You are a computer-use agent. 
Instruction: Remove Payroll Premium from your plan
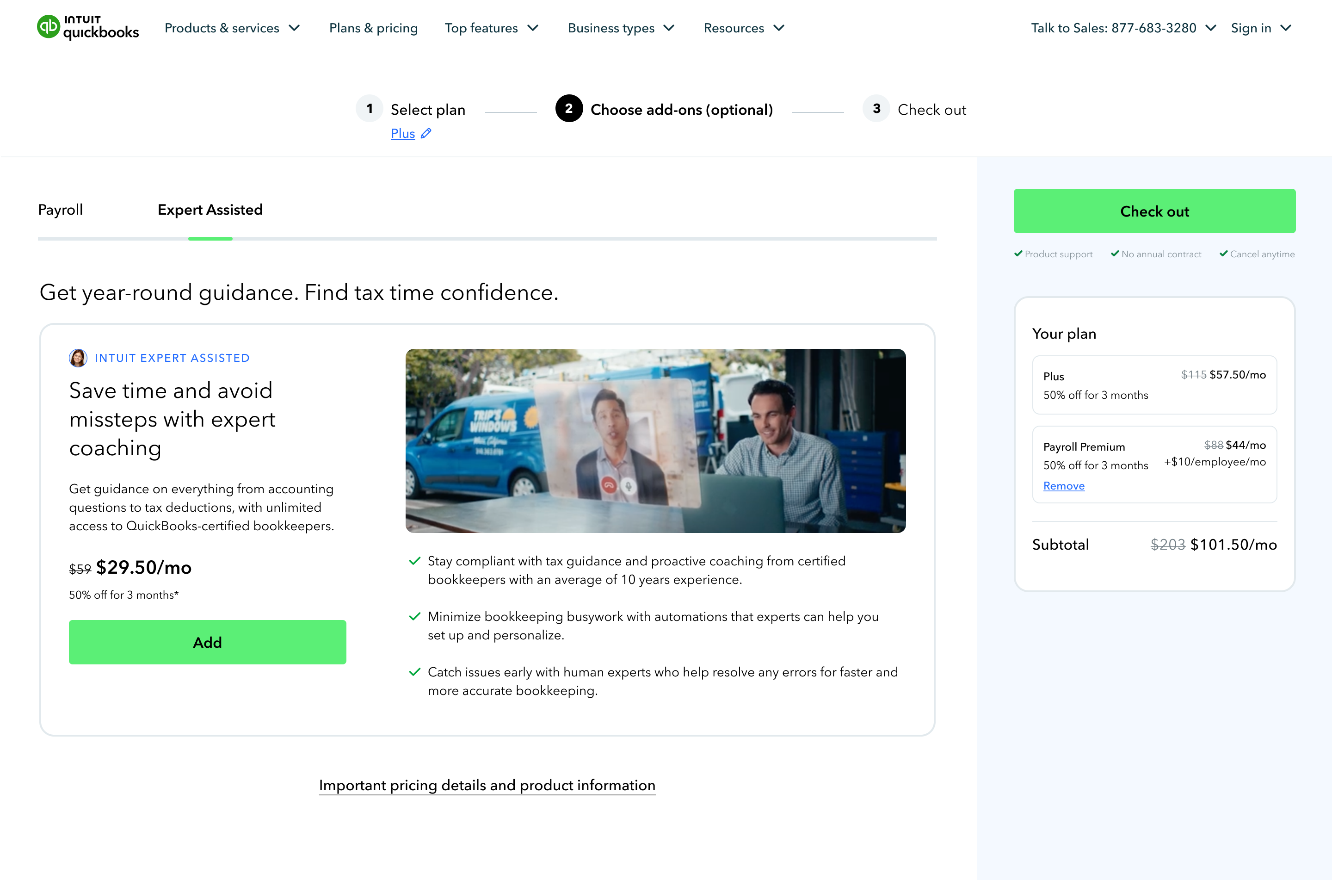point(1064,485)
